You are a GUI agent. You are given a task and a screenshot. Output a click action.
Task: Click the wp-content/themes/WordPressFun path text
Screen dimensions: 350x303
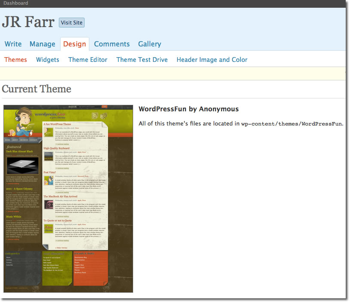[x=292, y=124]
